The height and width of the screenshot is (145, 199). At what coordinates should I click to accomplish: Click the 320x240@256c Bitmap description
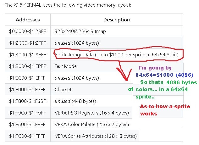[x=80, y=31]
